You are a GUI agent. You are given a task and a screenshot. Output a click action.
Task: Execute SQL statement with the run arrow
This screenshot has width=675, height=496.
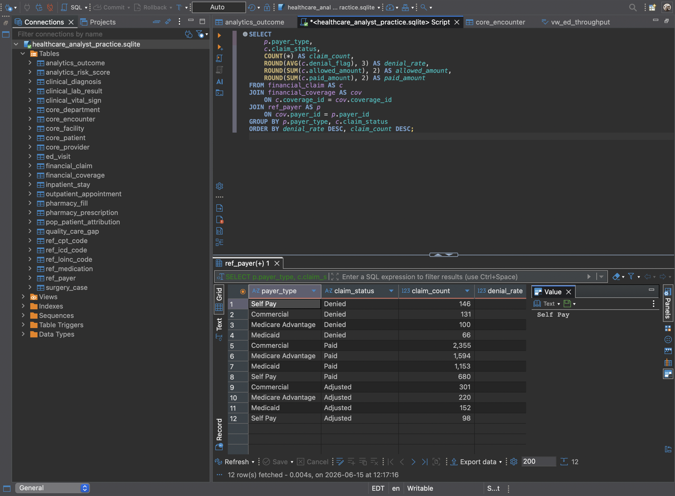(219, 35)
